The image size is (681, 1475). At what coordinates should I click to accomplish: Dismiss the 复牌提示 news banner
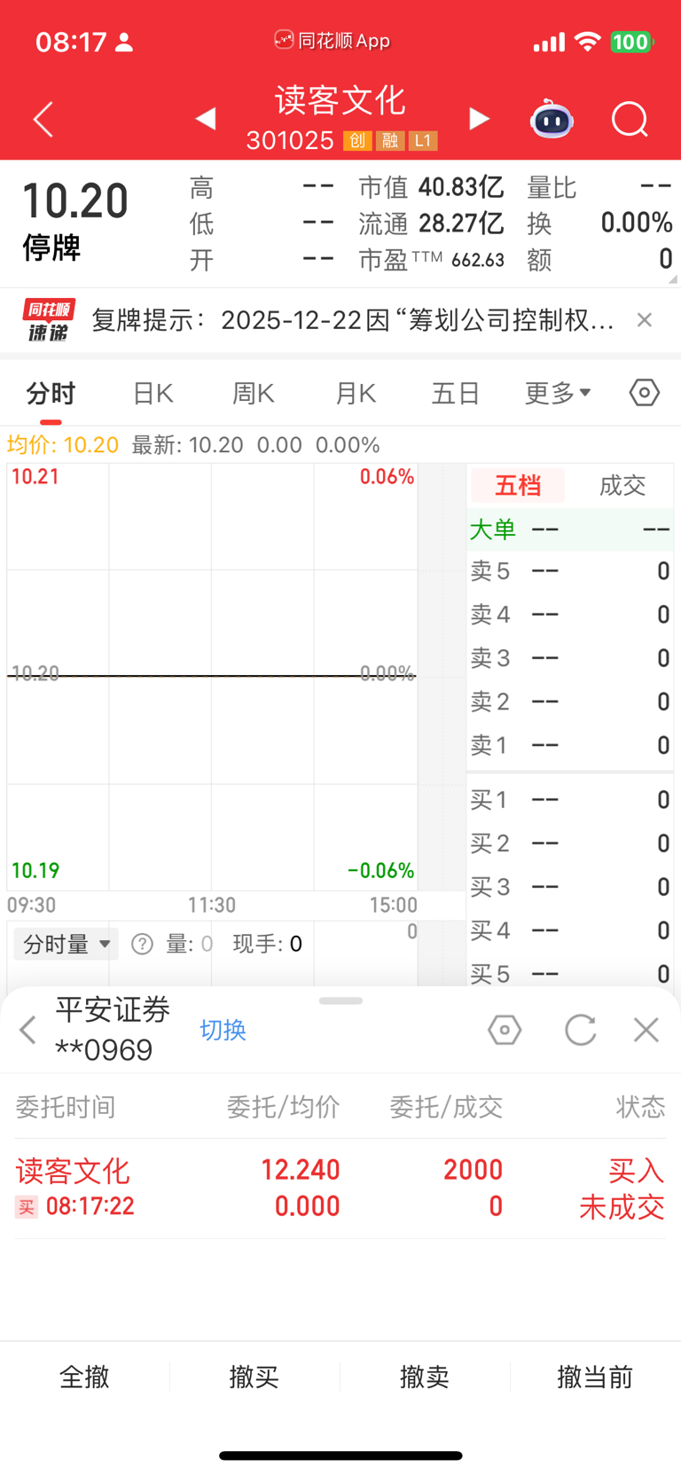[x=645, y=320]
